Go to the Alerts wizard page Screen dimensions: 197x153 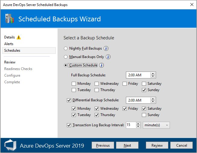point(9,44)
